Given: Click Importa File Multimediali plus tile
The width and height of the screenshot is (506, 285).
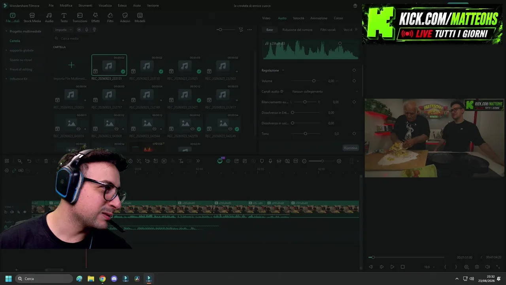Looking at the screenshot, I should click(x=71, y=65).
